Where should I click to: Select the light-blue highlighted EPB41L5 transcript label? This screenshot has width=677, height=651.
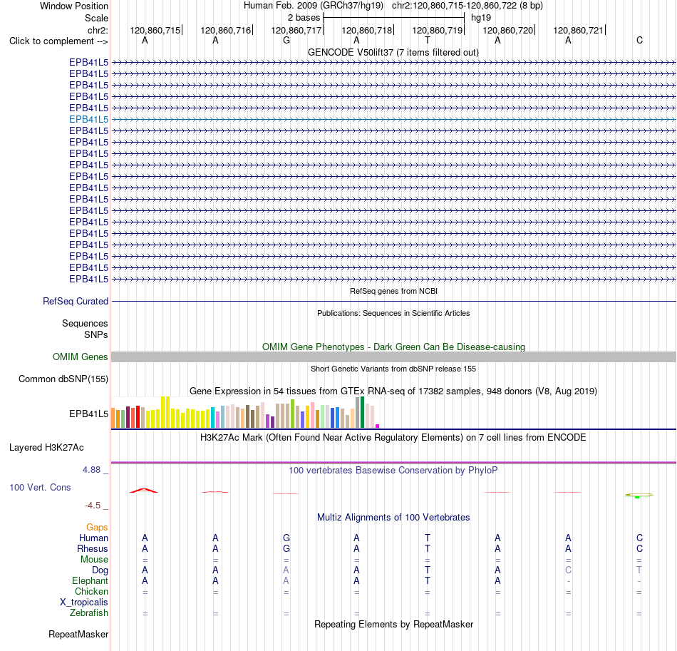pos(88,119)
